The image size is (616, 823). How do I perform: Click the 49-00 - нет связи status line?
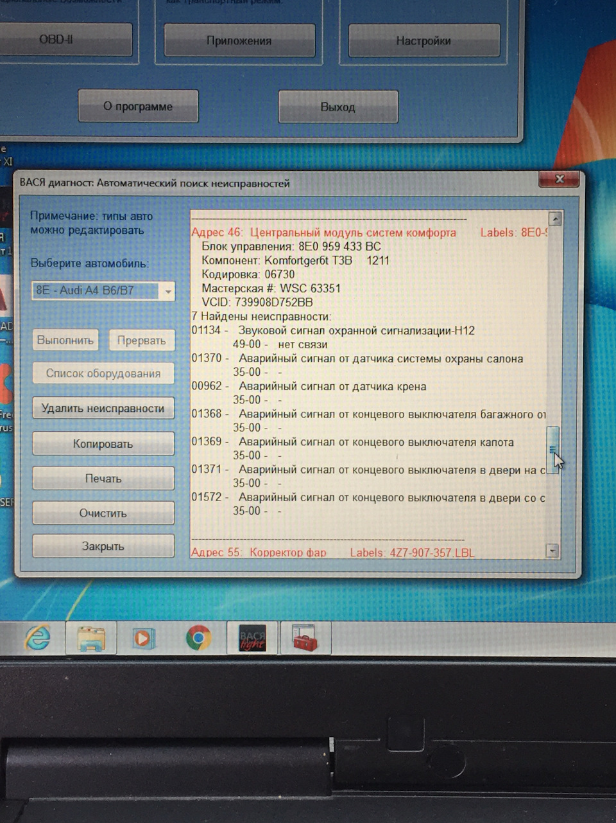280,344
